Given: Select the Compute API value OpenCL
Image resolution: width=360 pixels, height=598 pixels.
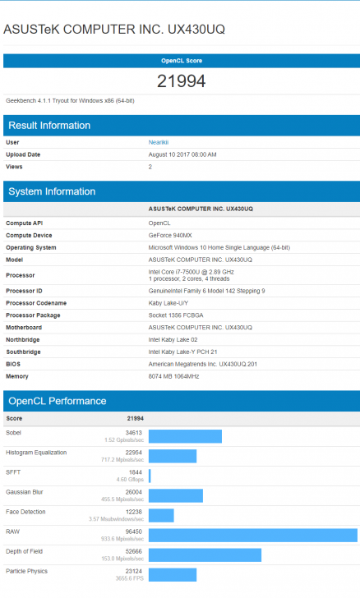Looking at the screenshot, I should click(x=159, y=223).
